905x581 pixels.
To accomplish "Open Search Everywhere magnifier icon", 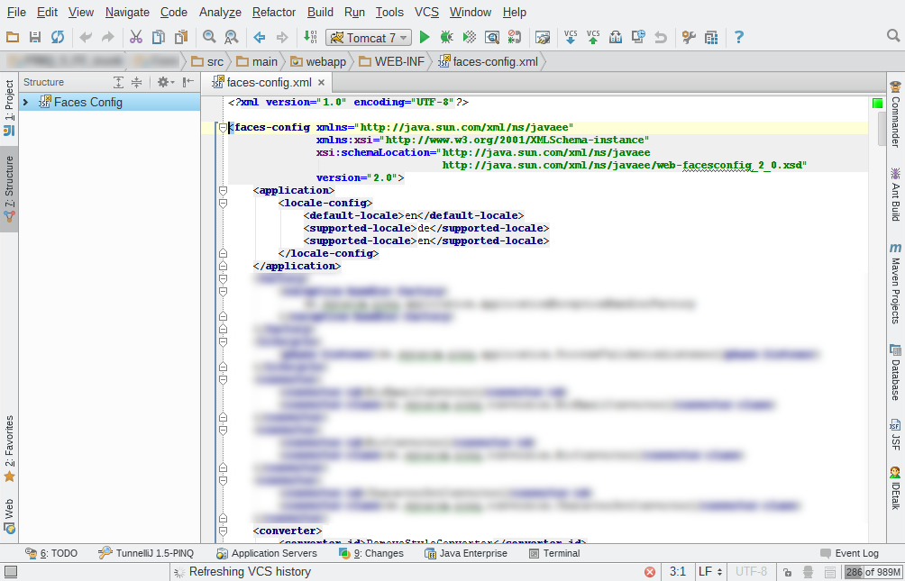I will [893, 36].
